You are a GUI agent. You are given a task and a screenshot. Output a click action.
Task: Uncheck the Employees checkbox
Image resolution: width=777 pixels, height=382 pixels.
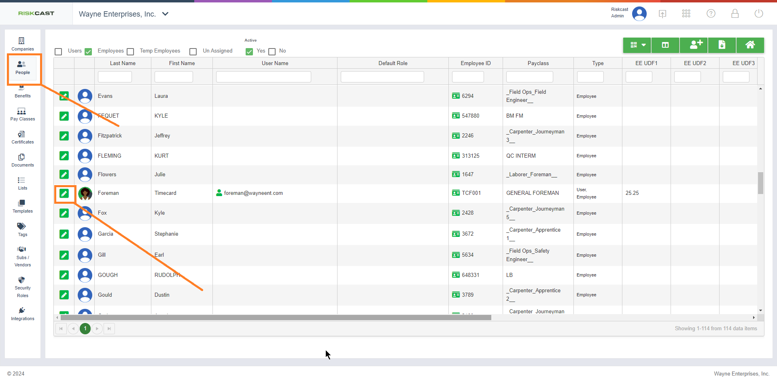88,52
